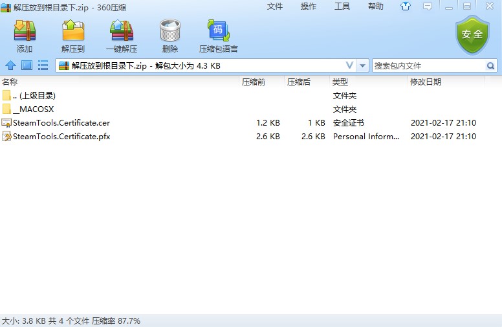Select SteamTools.Certificate.cer file name

point(61,123)
